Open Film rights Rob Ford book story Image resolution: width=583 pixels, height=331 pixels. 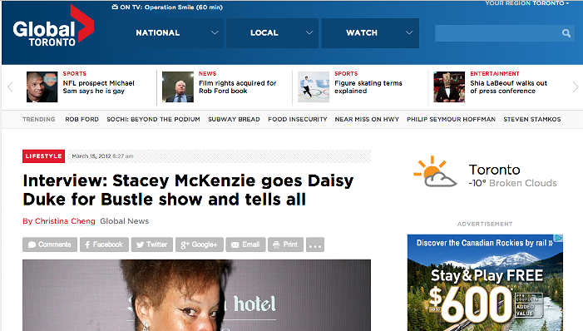(237, 87)
